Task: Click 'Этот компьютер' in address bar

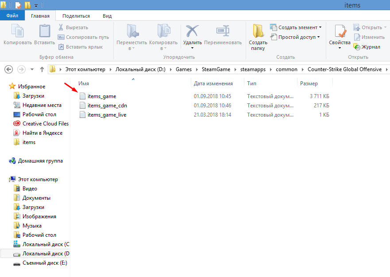Action: (85, 69)
